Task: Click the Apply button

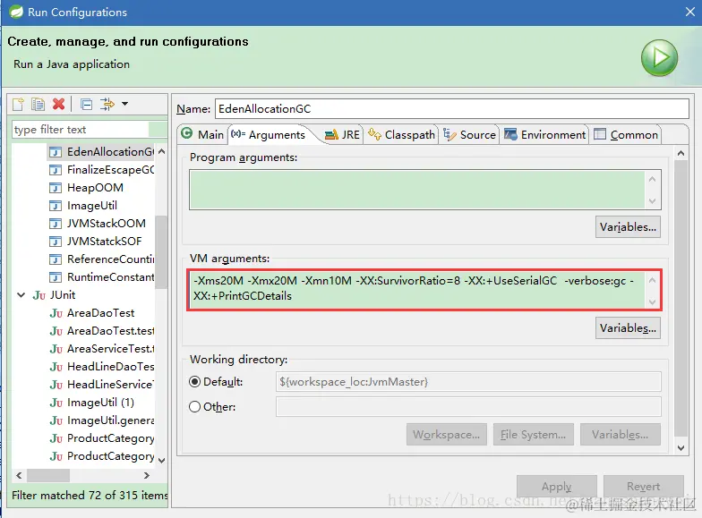Action: (557, 487)
